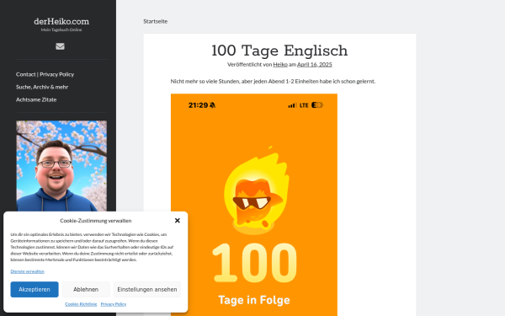Open the Cookie-Richtlinie link
505x316 pixels.
(81, 304)
